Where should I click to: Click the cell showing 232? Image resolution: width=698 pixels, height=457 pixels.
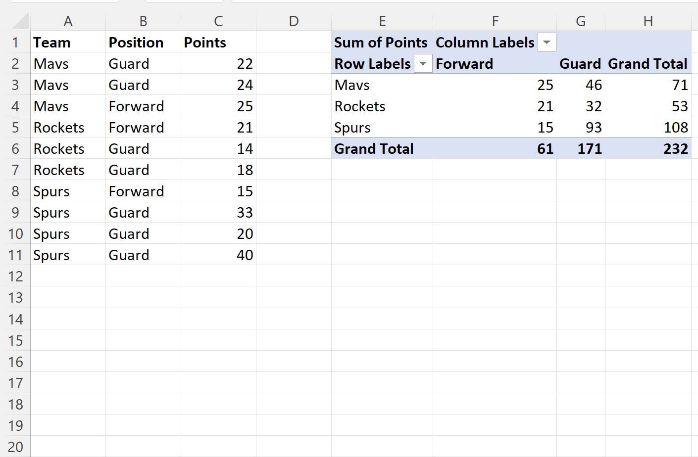pyautogui.click(x=648, y=149)
